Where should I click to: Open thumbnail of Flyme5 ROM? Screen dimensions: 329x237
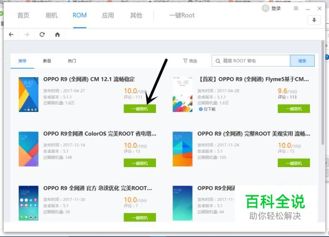click(183, 95)
